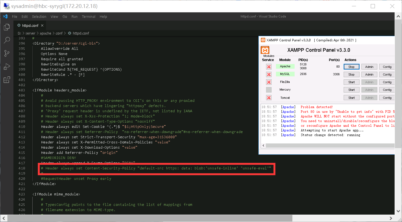The height and width of the screenshot is (222, 402).
Task: Open MySQL Admin page
Action: pos(369,74)
